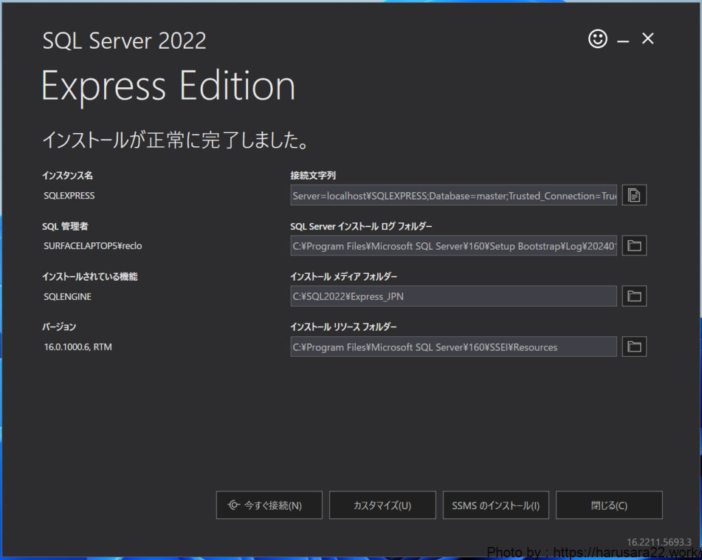Start SSMS のインストール(I)

pyautogui.click(x=496, y=505)
